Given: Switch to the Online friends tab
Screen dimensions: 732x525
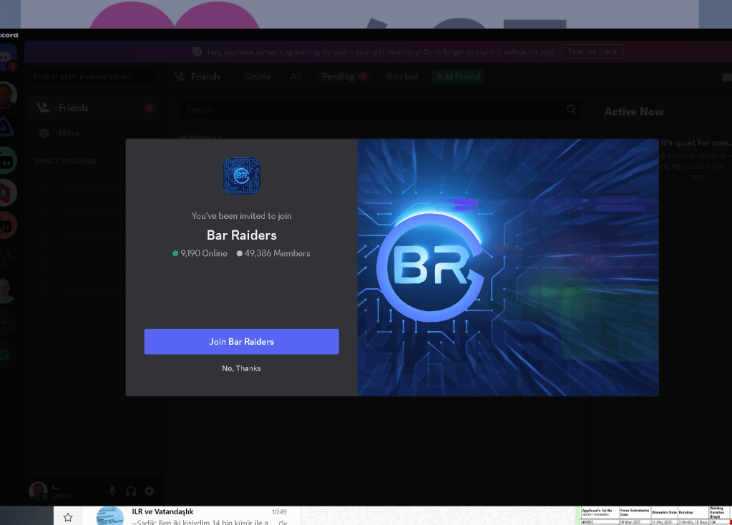Looking at the screenshot, I should pyautogui.click(x=257, y=77).
